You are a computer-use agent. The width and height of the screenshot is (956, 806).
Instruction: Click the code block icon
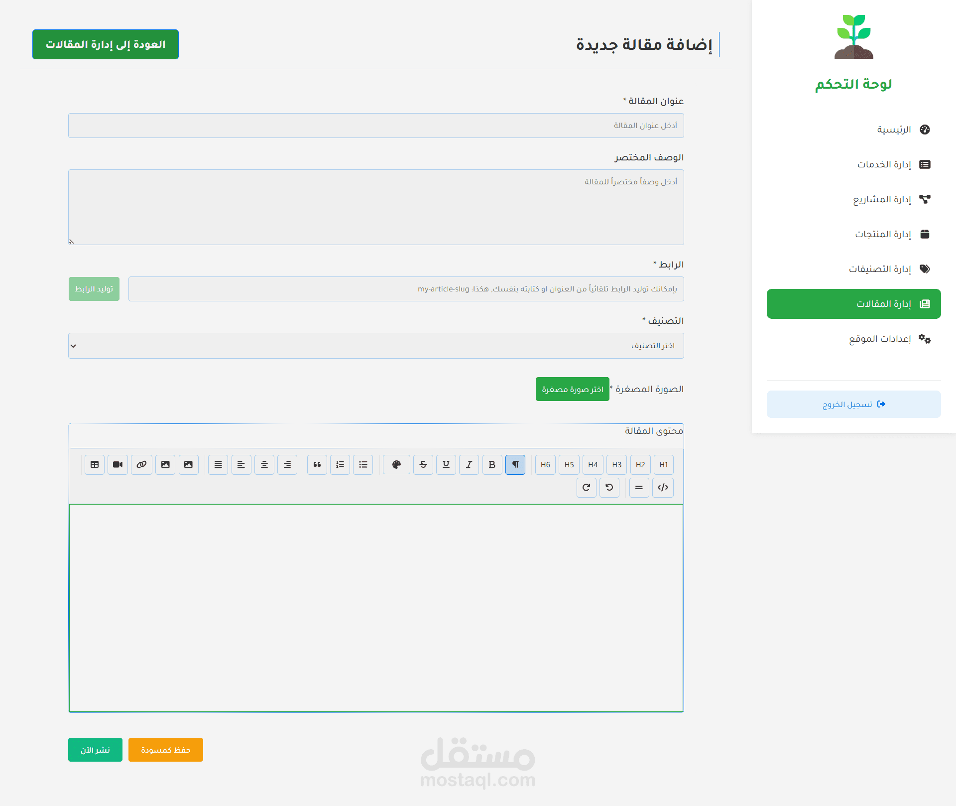pos(663,488)
